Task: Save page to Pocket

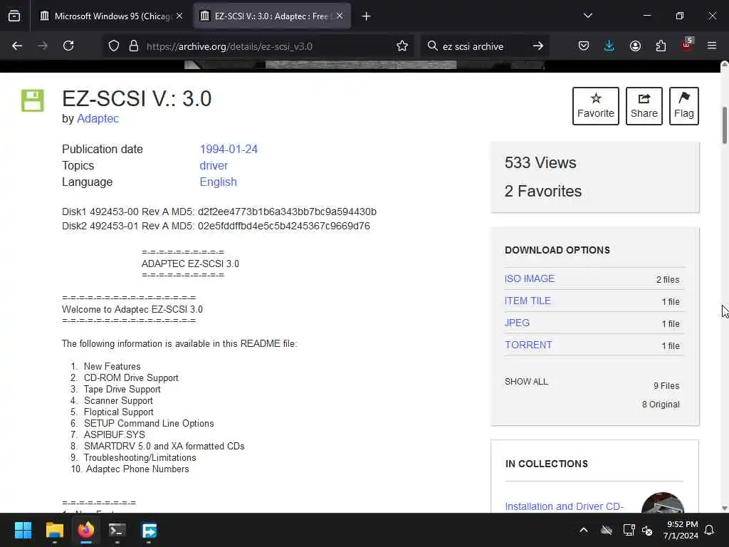Action: tap(584, 46)
